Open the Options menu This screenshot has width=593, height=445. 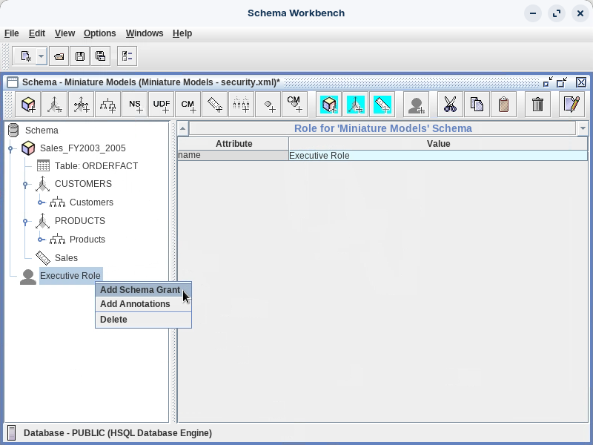(99, 33)
